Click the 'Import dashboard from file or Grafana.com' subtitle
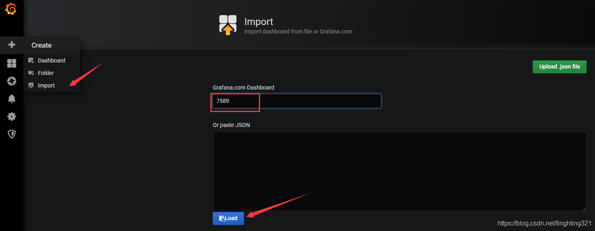Screen dimensions: 595x231 pos(298,31)
